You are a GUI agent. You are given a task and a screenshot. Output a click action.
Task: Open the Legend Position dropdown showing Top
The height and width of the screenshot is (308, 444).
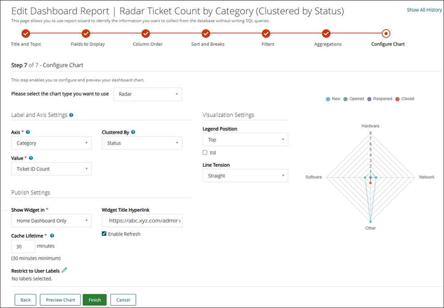[x=245, y=140]
